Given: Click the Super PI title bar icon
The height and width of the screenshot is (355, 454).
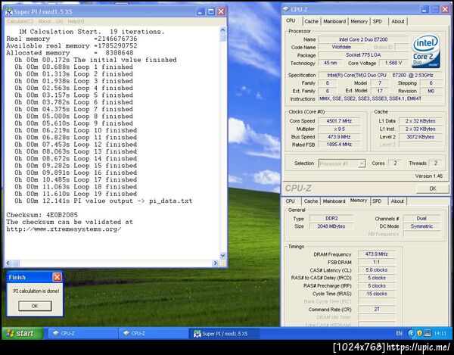Looking at the screenshot, I should 9,11.
